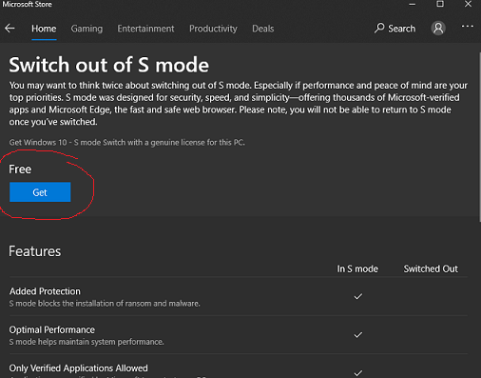Click 'S mode helps maintain system performance' text
The image size is (481, 378).
point(87,342)
